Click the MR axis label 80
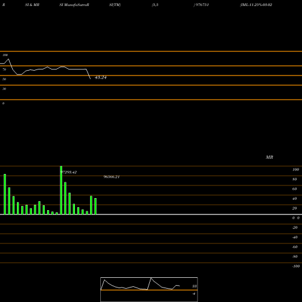302x302 pixels. (295, 179)
